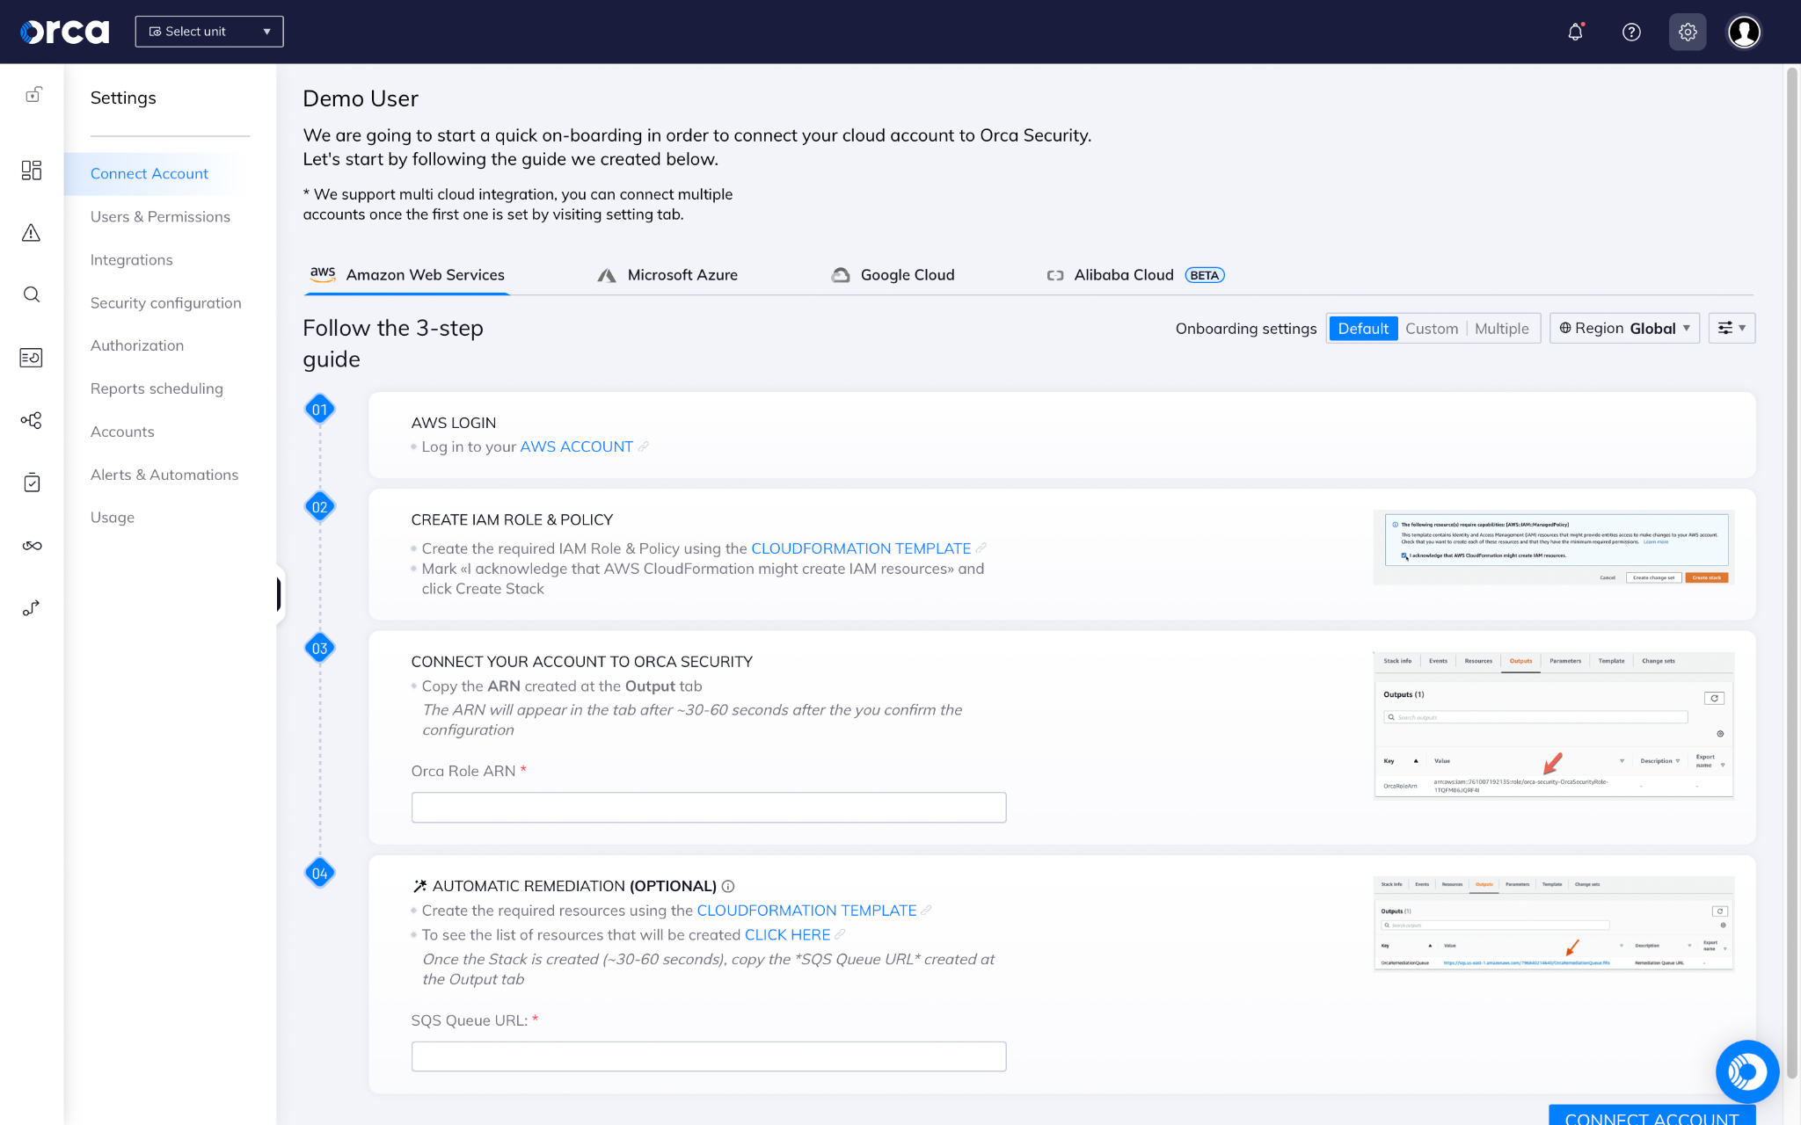
Task: Enlarge the SQS Queue Outputs thumbnail
Action: coord(1553,924)
